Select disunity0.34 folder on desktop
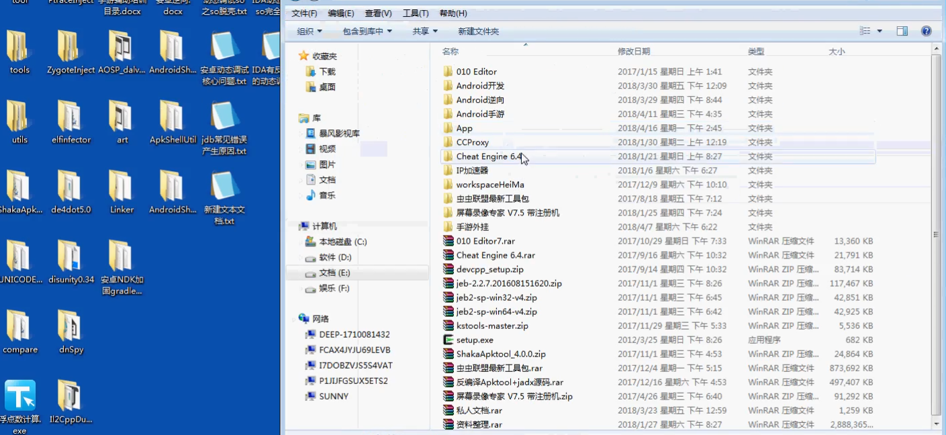The height and width of the screenshot is (435, 946). pos(70,262)
